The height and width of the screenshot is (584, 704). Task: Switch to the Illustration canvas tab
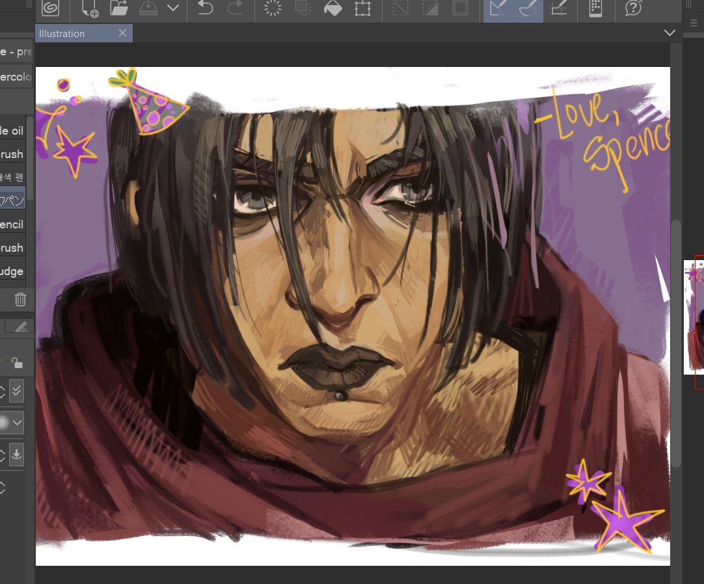click(x=77, y=34)
